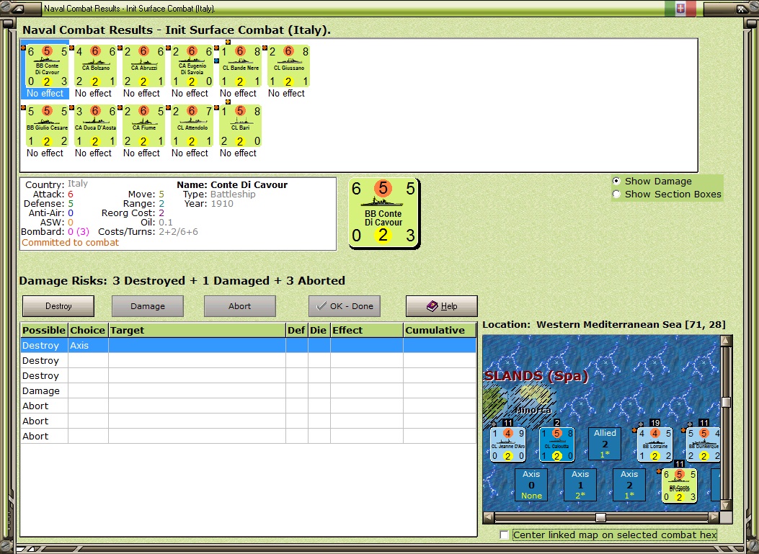Click the map horizontal scrollbar thumb
Screen dimensions: 759x554
tap(600, 517)
